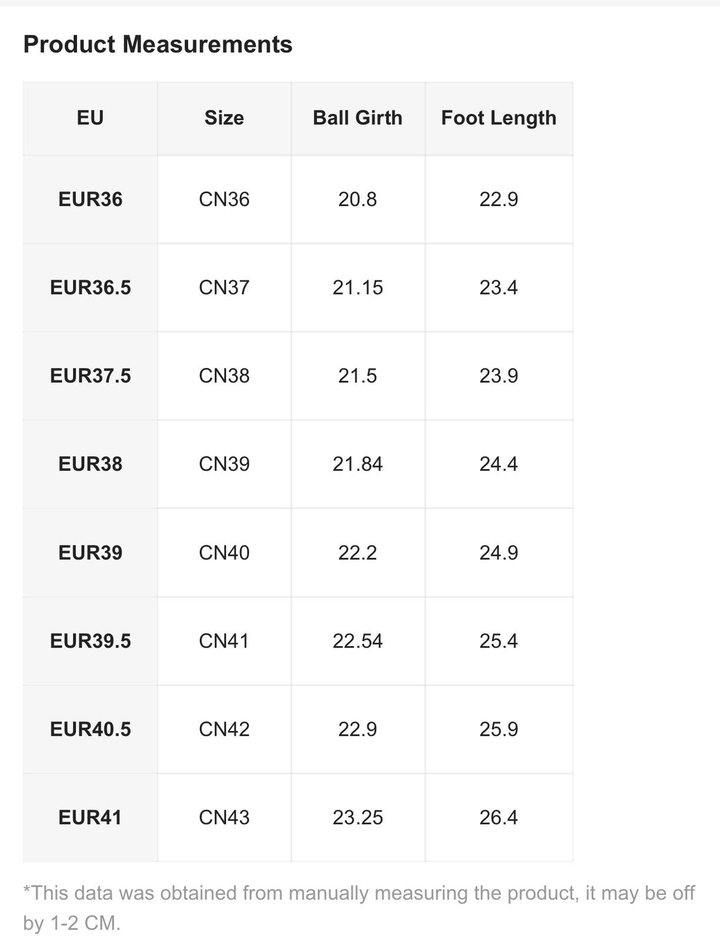720x941 pixels.
Task: Click the 25.9 foot length value
Action: pyautogui.click(x=498, y=729)
